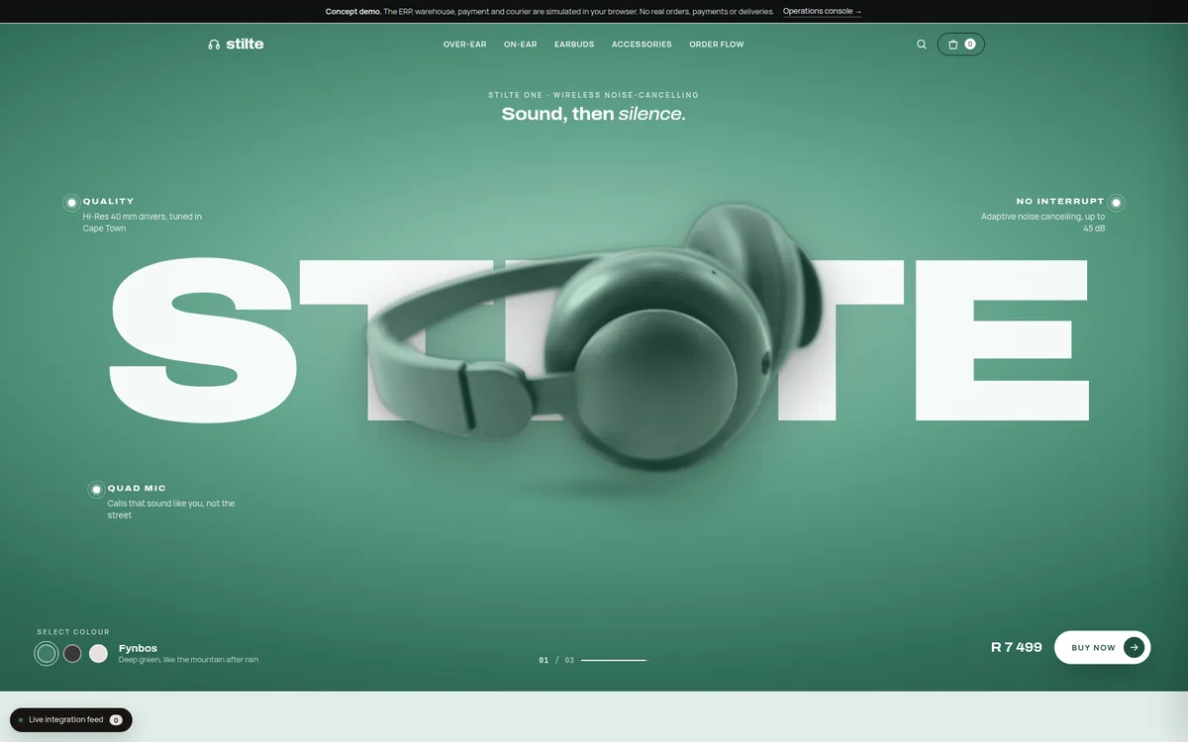
Task: Open the Over-Ear menu item
Action: coord(465,45)
